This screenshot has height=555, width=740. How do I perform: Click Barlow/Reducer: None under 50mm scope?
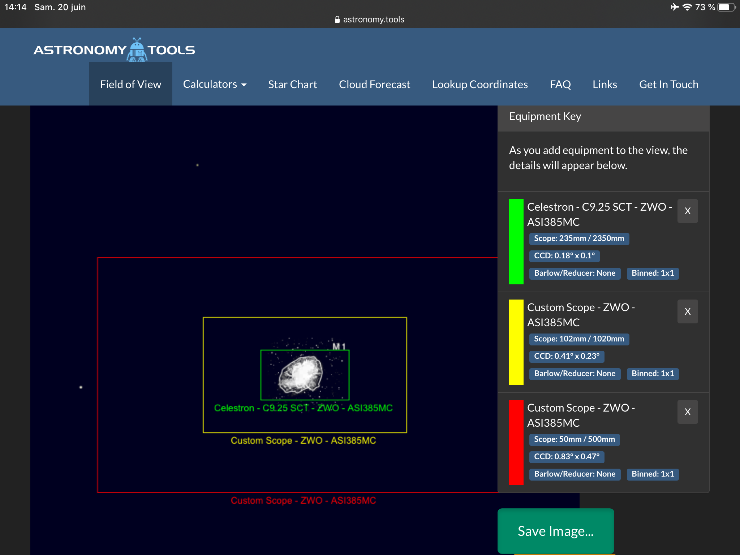tap(575, 474)
